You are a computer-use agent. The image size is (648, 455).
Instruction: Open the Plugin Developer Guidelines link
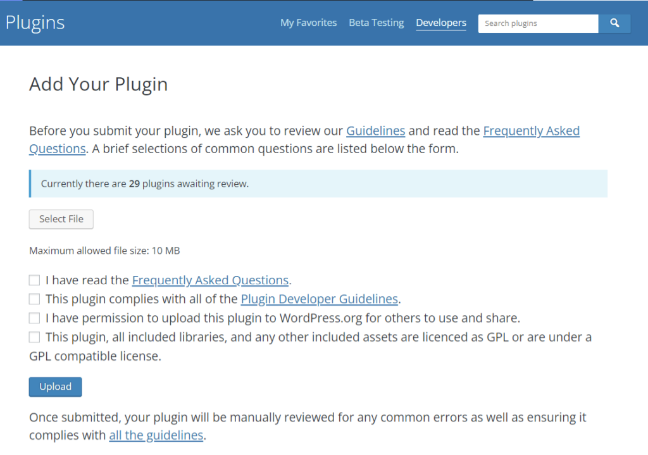pyautogui.click(x=319, y=299)
